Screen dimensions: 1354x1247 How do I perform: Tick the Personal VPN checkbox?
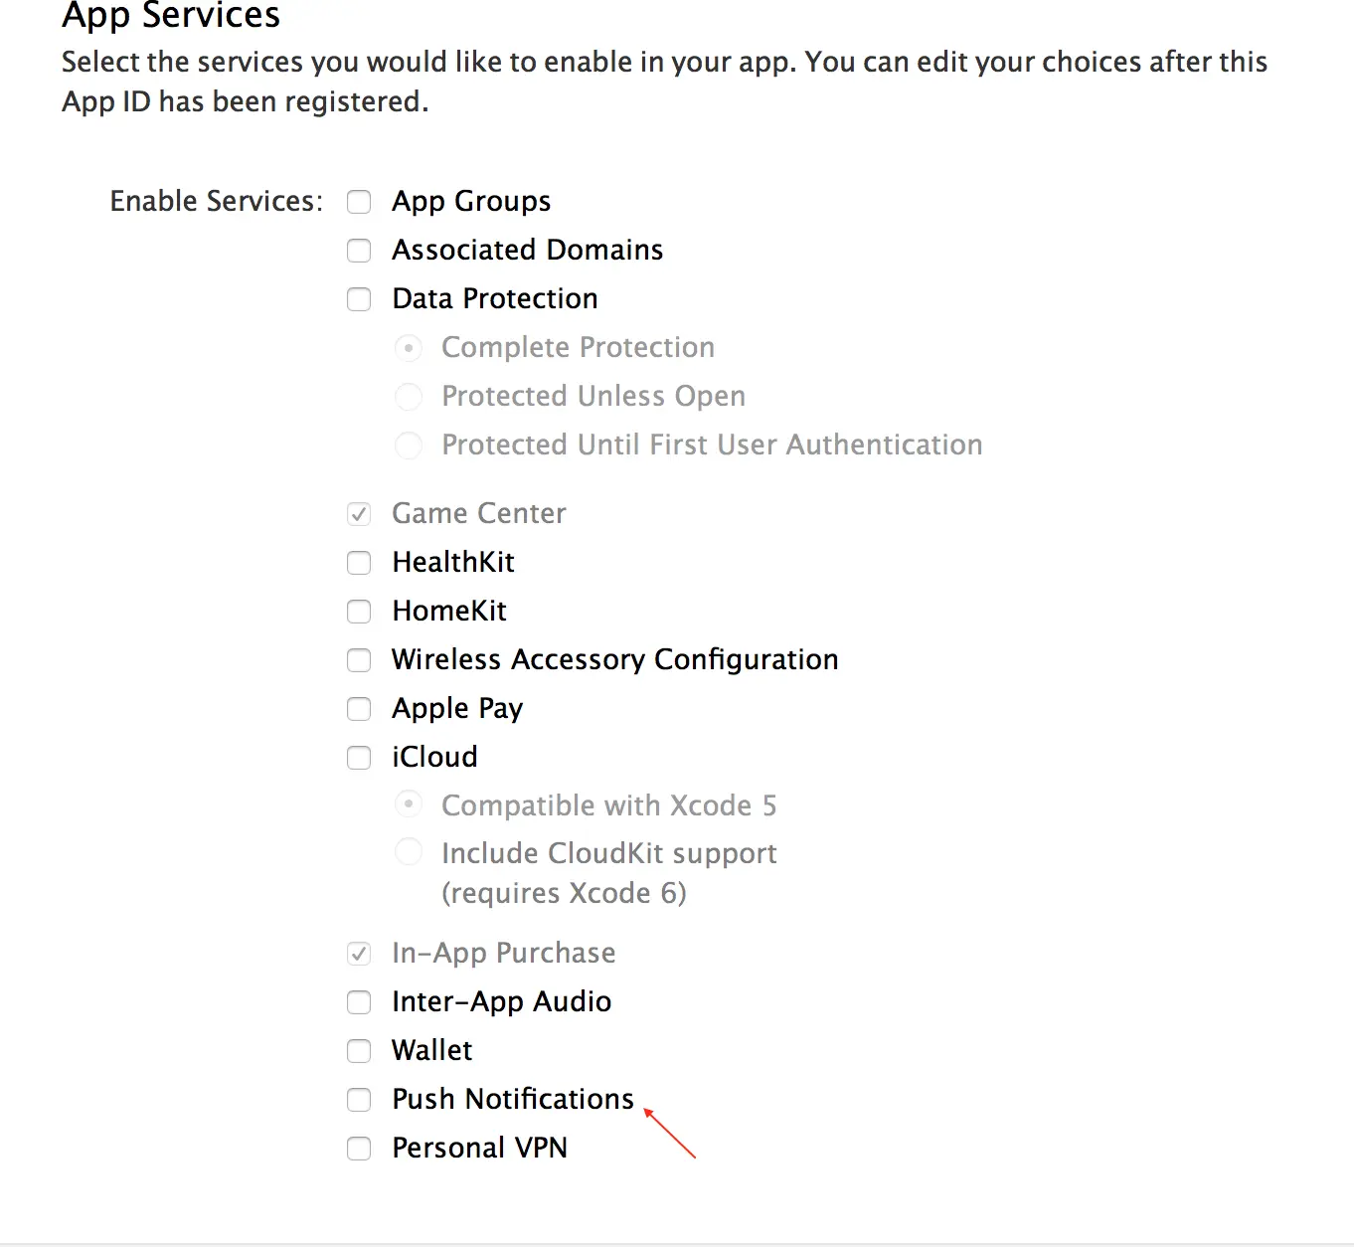pos(359,1149)
